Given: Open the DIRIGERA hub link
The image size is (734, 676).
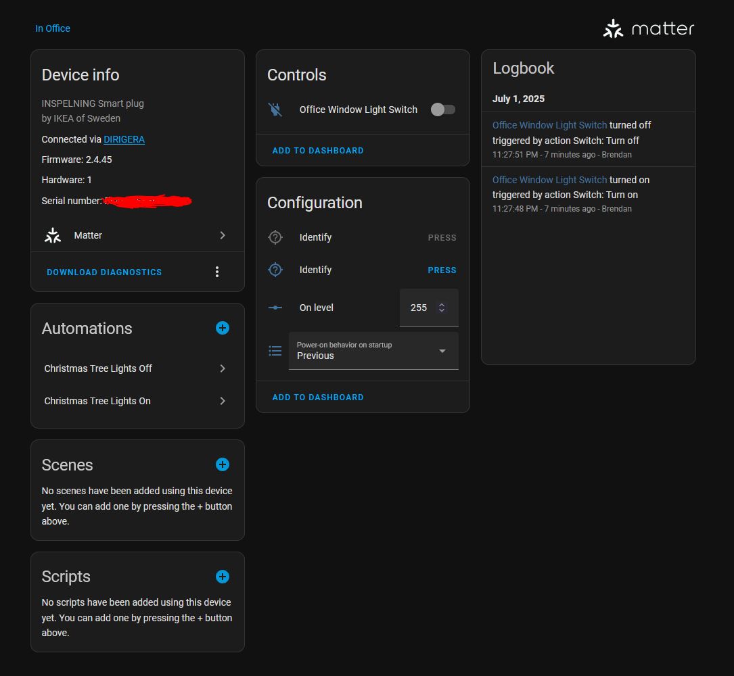Looking at the screenshot, I should tap(124, 139).
